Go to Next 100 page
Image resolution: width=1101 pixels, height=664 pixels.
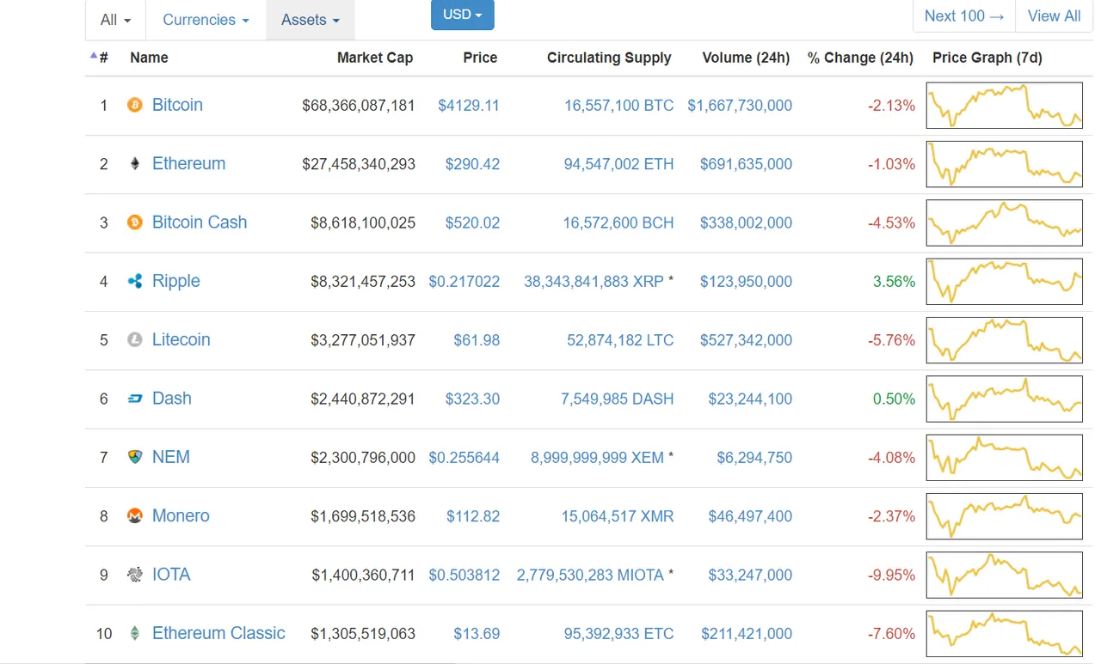[964, 16]
